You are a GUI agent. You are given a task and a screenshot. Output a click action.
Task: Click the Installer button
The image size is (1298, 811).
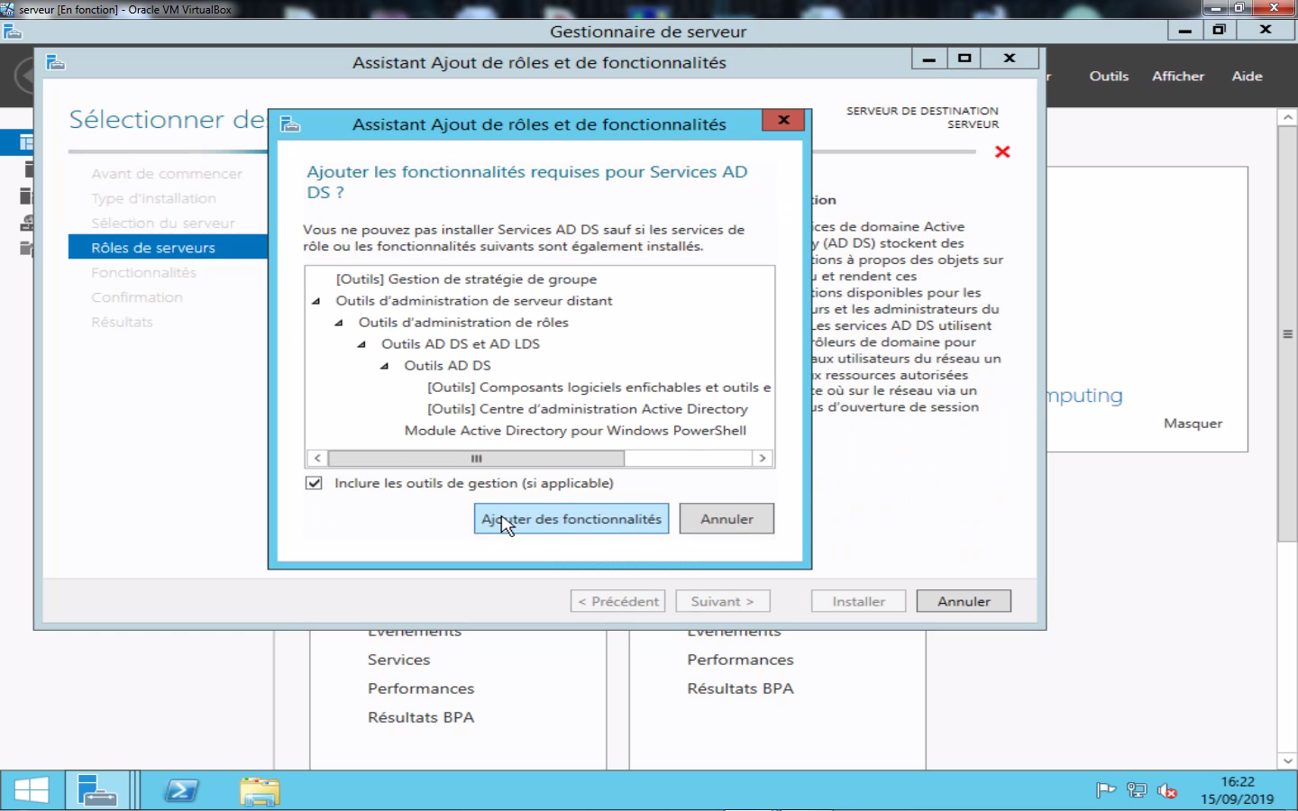point(858,601)
